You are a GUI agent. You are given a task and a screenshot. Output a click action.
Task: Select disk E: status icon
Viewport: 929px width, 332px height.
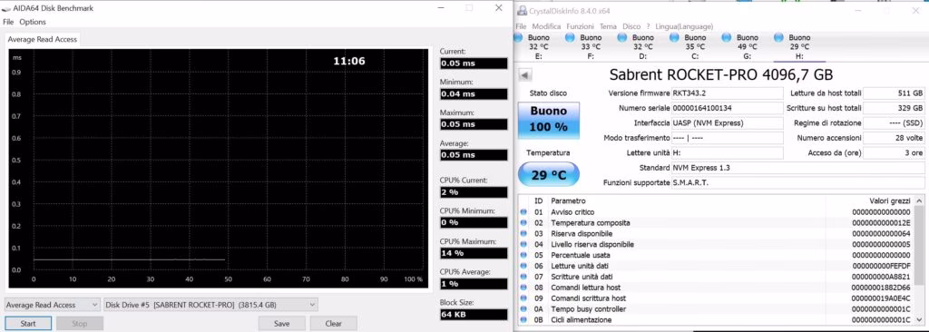[518, 38]
